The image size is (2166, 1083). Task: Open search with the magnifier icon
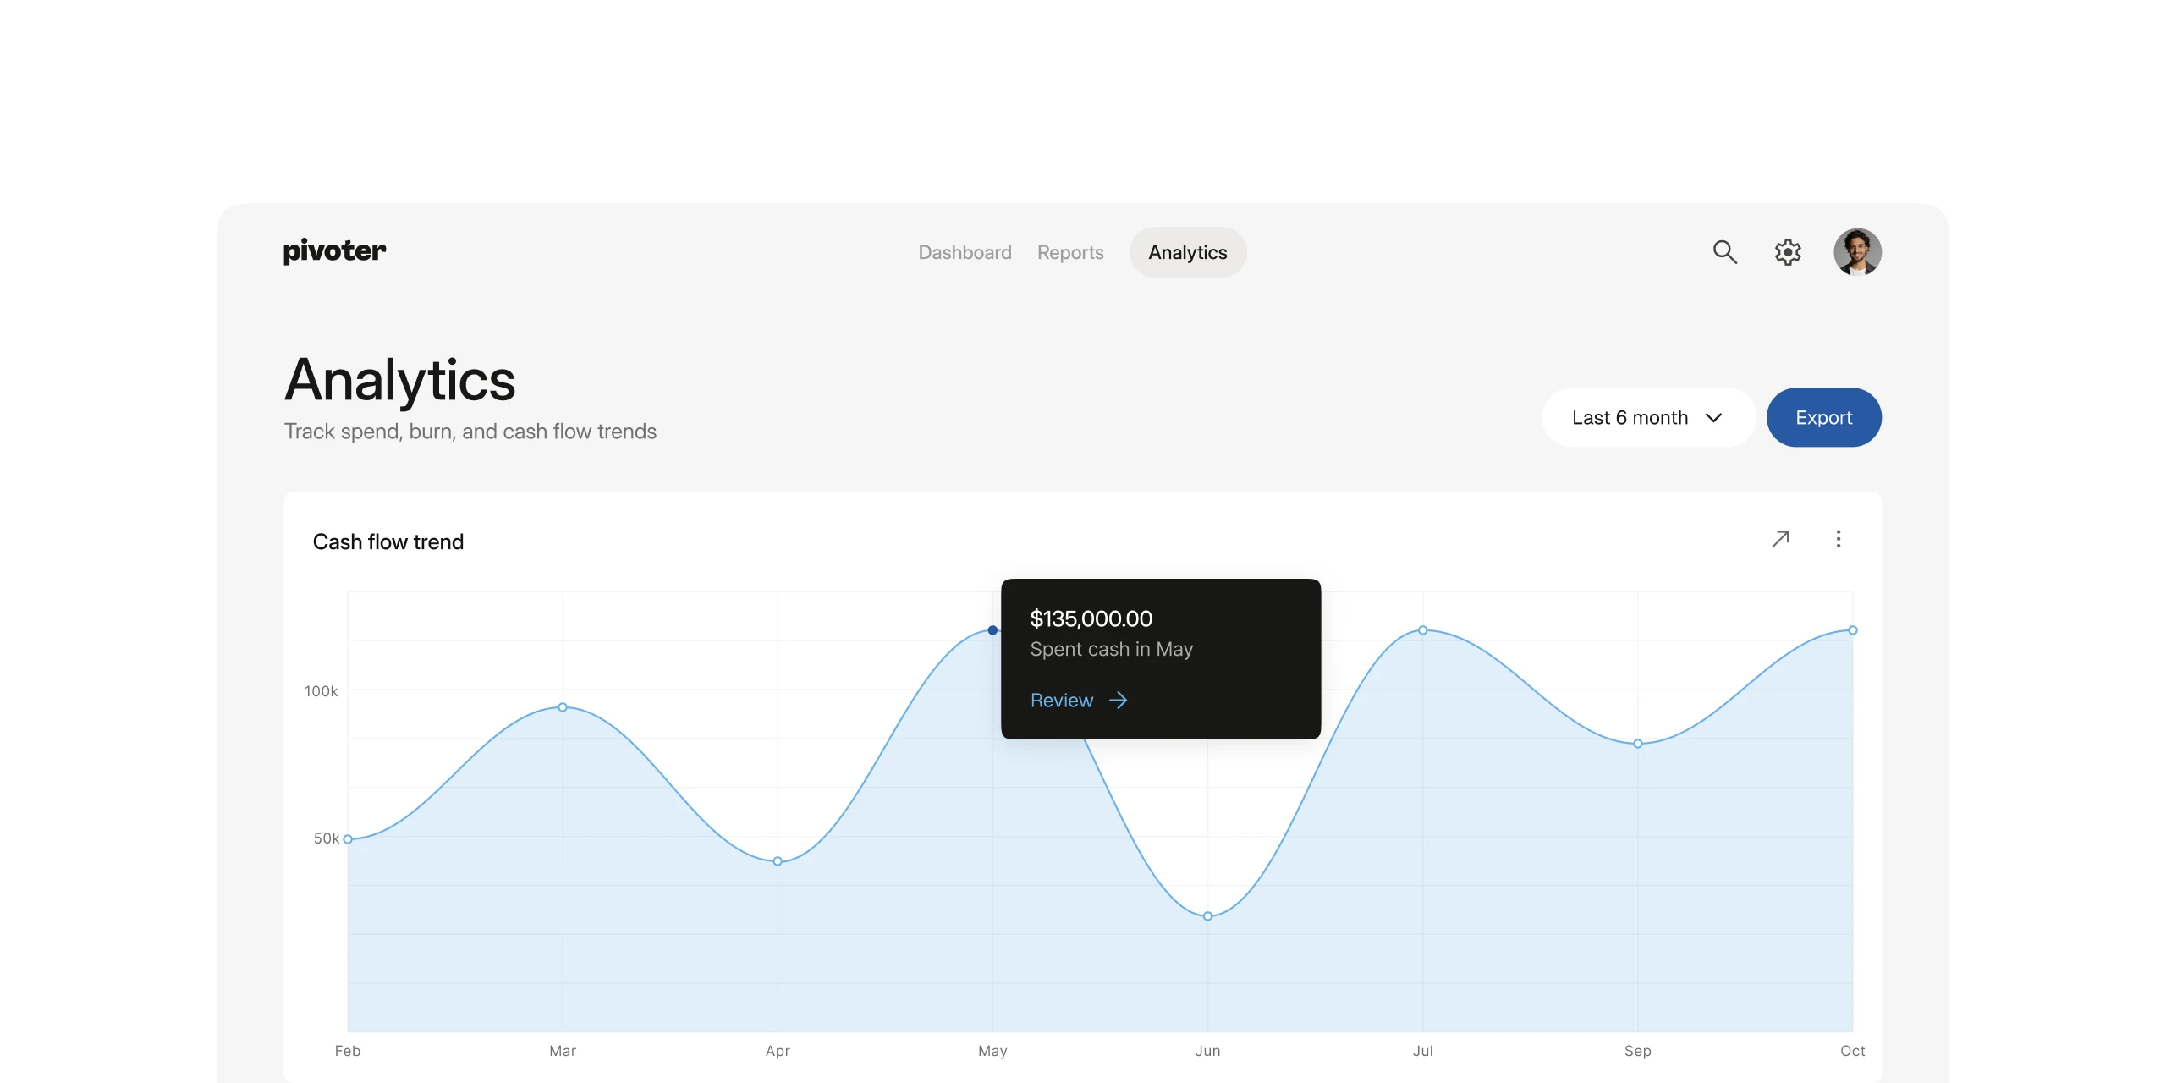(x=1724, y=252)
